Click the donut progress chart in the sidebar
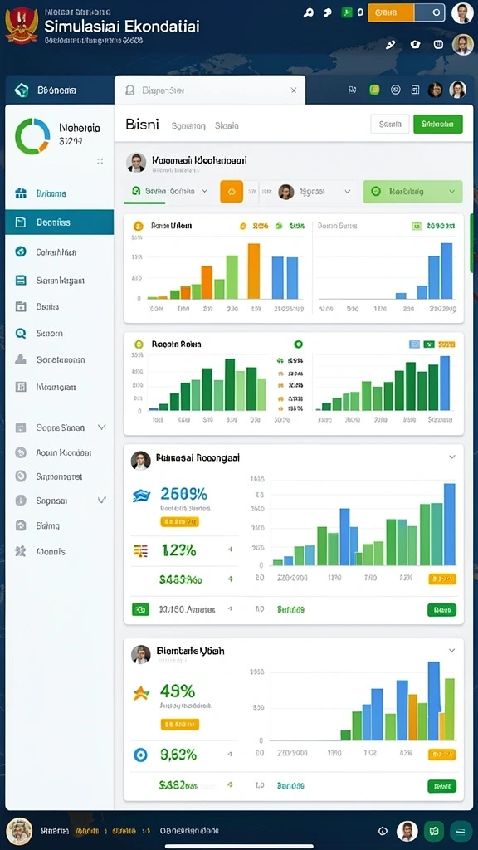This screenshot has width=478, height=850. 32,136
